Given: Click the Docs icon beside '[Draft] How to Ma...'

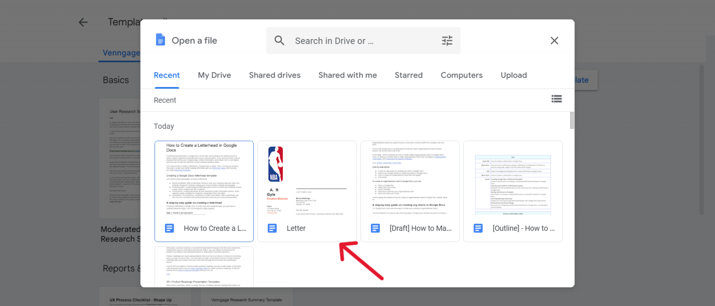Looking at the screenshot, I should pos(375,228).
